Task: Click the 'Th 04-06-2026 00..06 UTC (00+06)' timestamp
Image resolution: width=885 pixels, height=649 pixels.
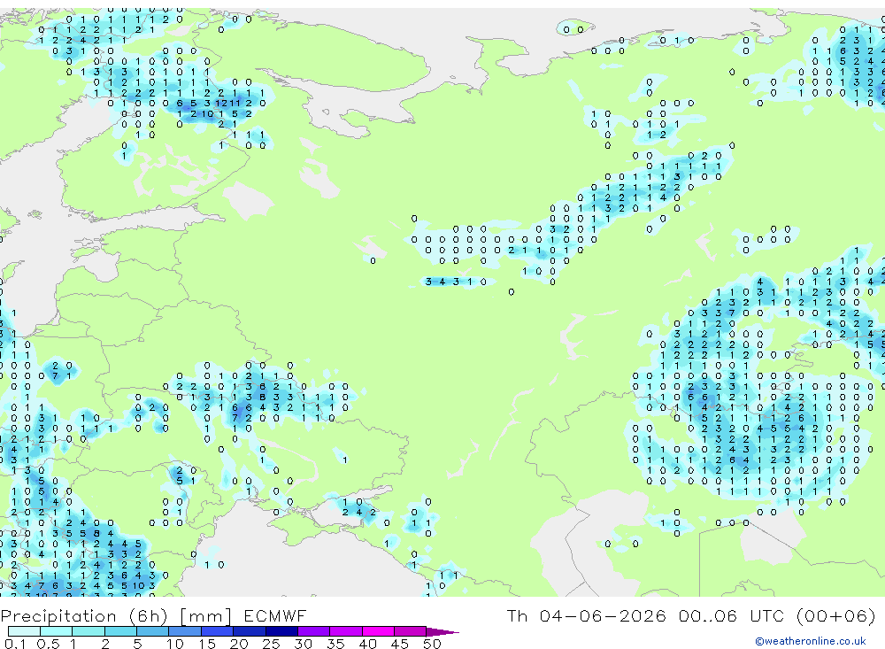Action: [x=691, y=615]
